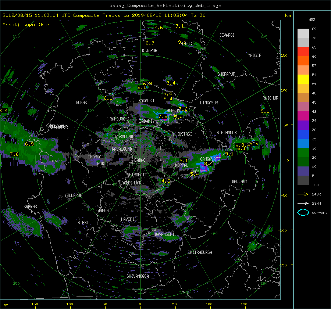331x309 pixels.
Task: Click the KARWAR label
Action: pos(30,206)
